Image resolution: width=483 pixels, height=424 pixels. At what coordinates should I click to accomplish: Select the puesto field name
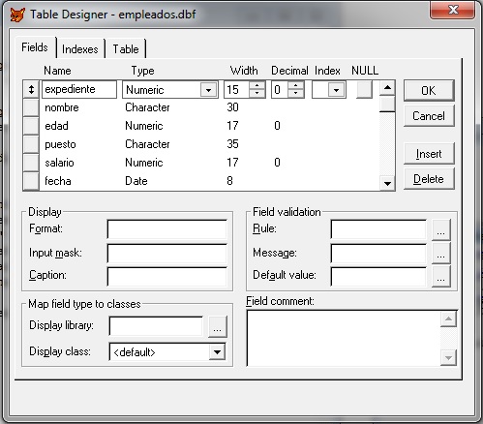[60, 144]
